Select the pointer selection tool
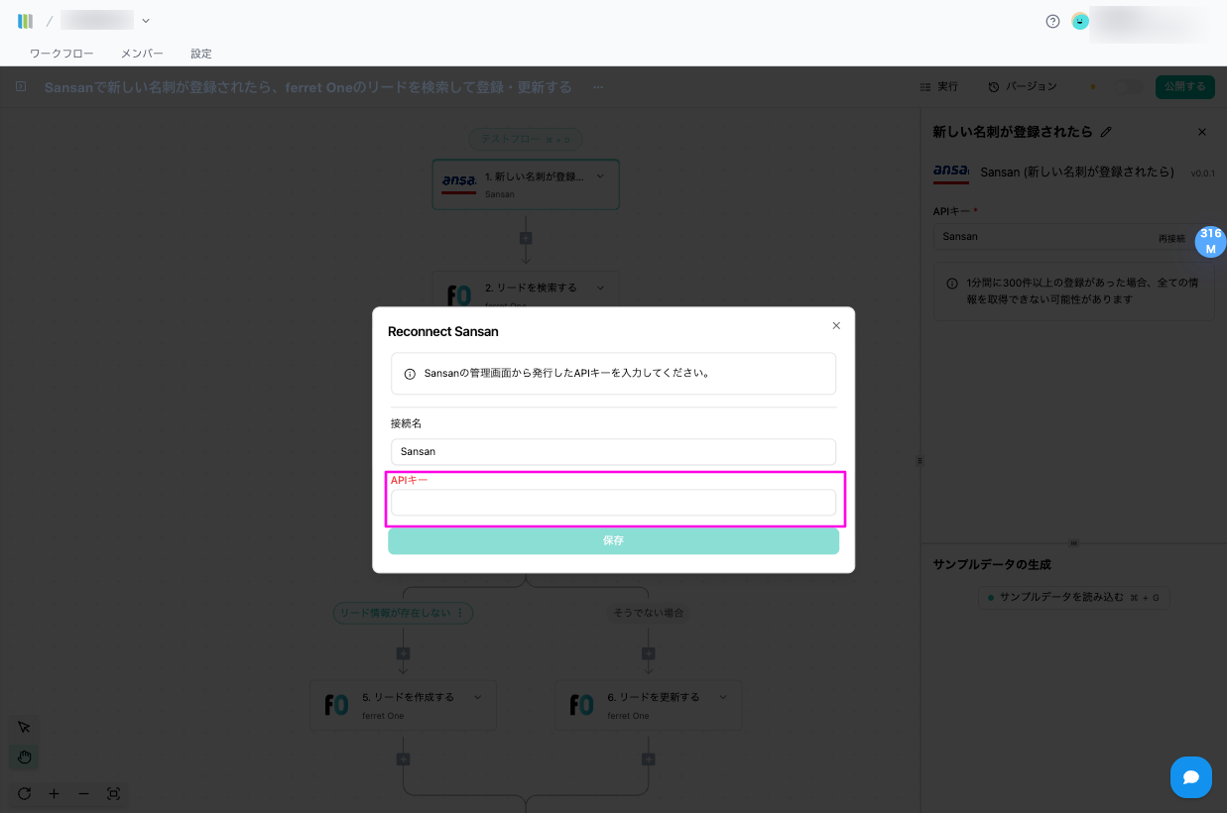Image resolution: width=1227 pixels, height=813 pixels. point(25,727)
